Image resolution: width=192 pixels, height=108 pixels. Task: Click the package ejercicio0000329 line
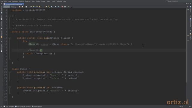(x=29, y=10)
